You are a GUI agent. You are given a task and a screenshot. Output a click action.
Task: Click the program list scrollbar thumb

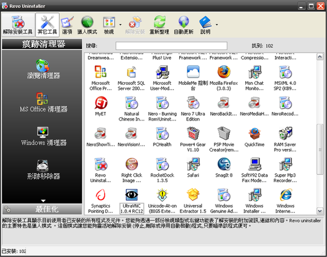click(320, 149)
